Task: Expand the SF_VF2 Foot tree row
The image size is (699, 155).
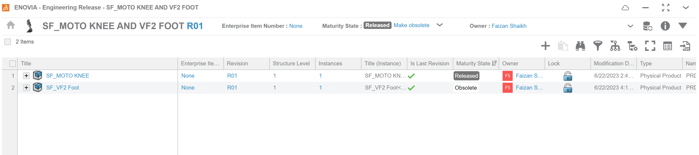Action: [x=26, y=88]
